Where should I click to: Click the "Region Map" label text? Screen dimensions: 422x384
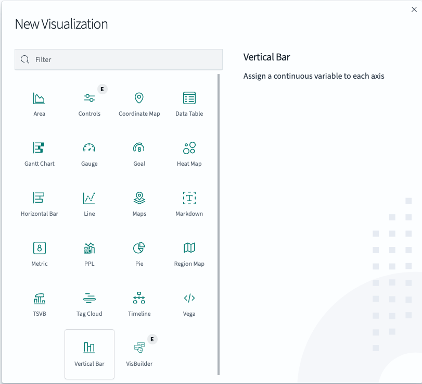[189, 264]
